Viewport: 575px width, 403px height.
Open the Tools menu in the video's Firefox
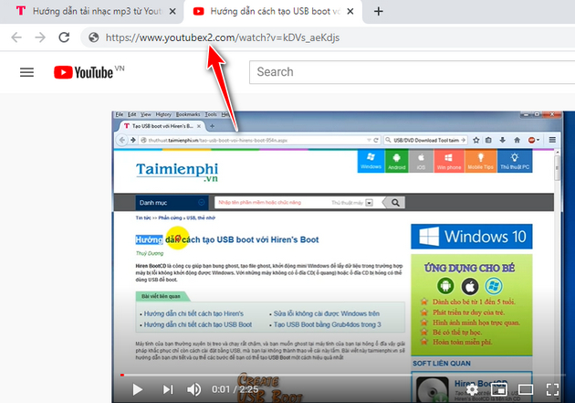tap(211, 114)
